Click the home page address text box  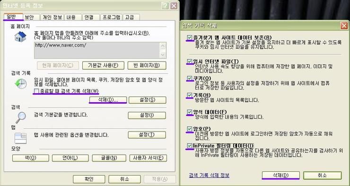coord(97,50)
